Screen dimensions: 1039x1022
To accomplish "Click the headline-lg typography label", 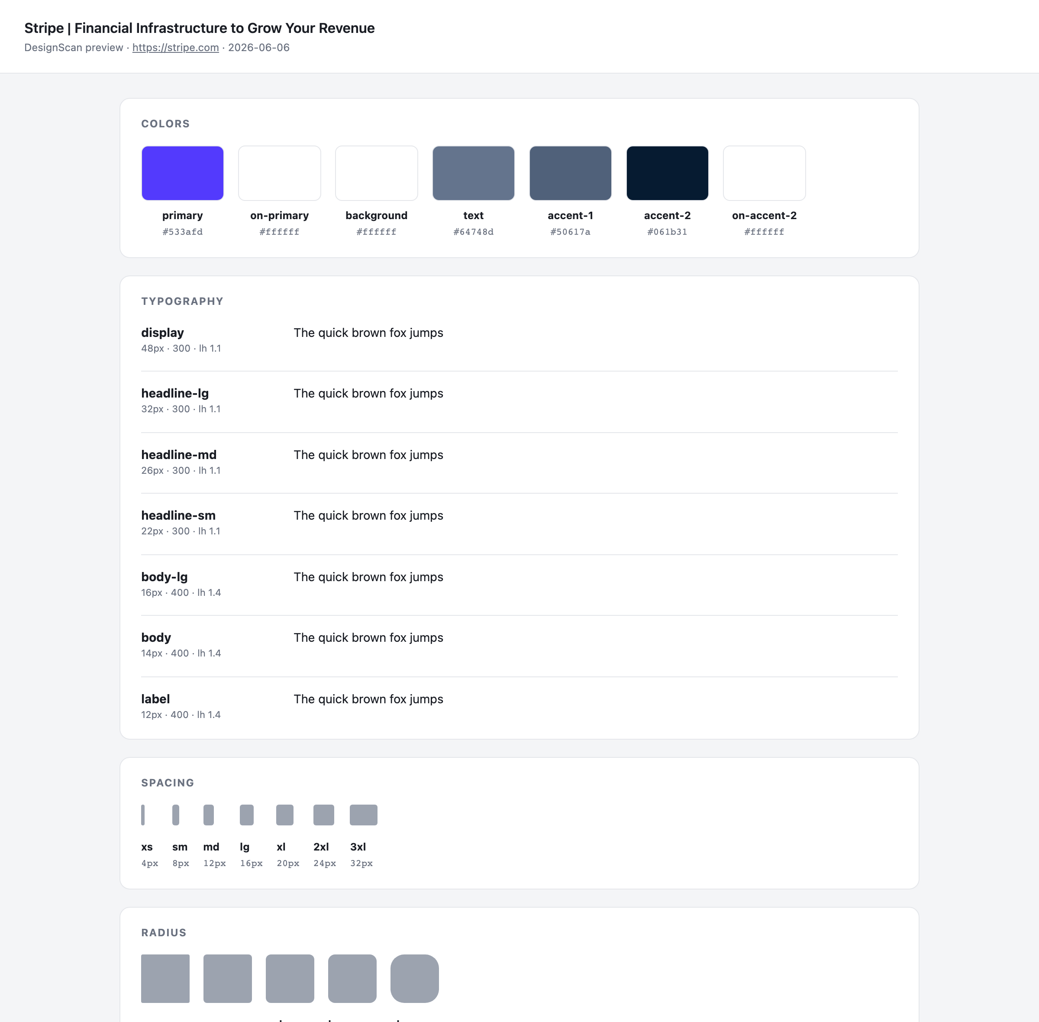I will (175, 394).
